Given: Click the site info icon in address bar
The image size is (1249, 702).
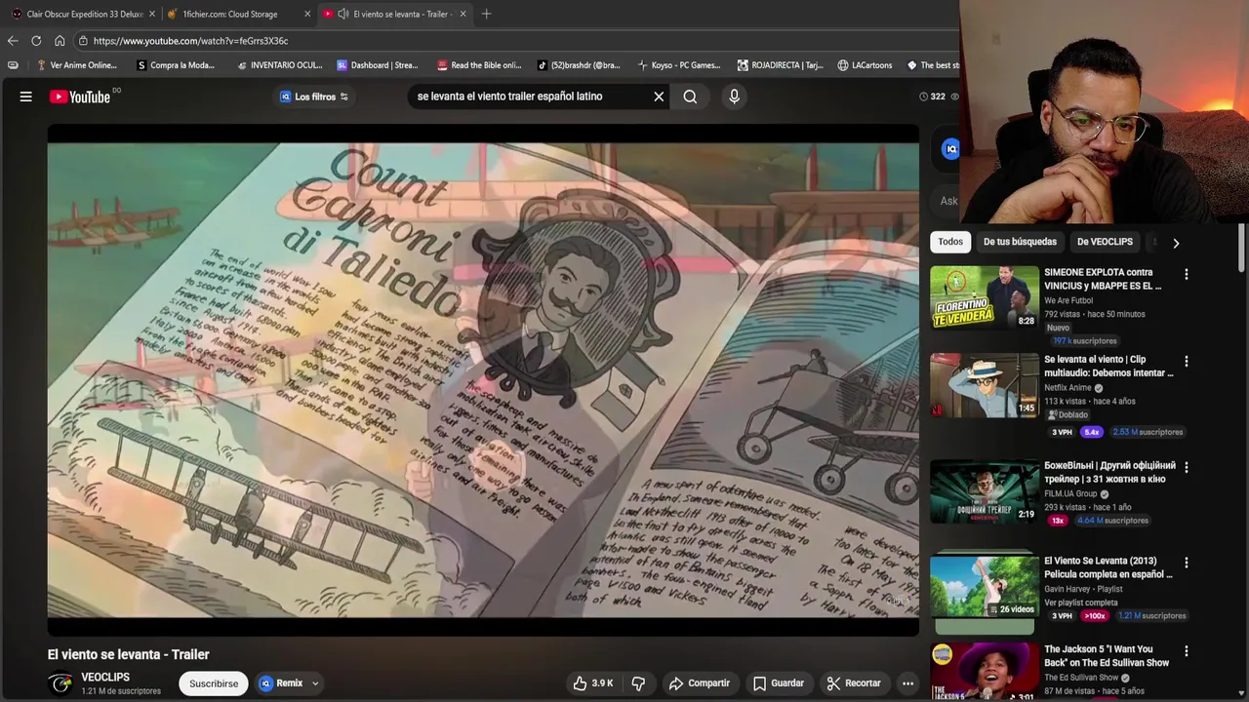Looking at the screenshot, I should coord(84,41).
